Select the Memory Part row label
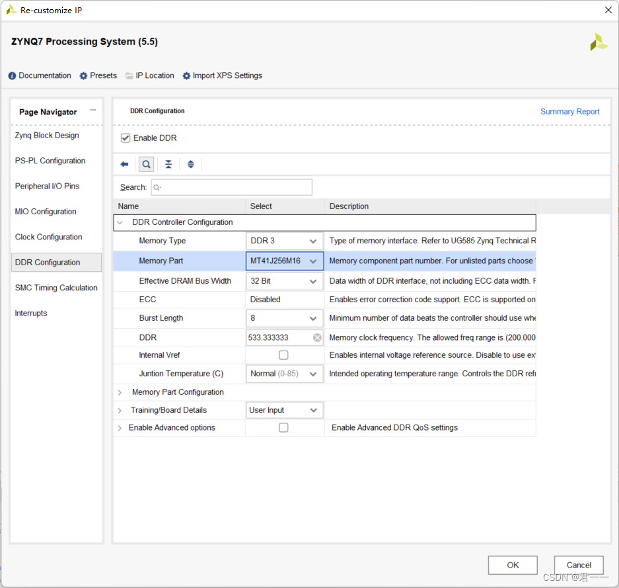Screen dimensions: 619x588 point(161,261)
